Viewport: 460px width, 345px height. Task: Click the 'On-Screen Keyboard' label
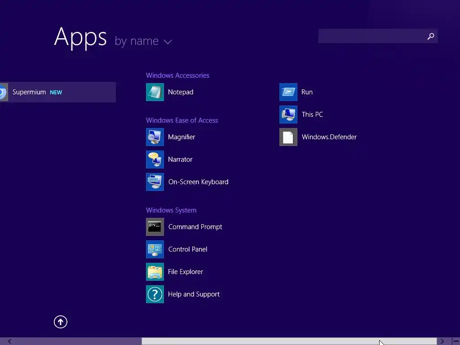click(x=198, y=182)
